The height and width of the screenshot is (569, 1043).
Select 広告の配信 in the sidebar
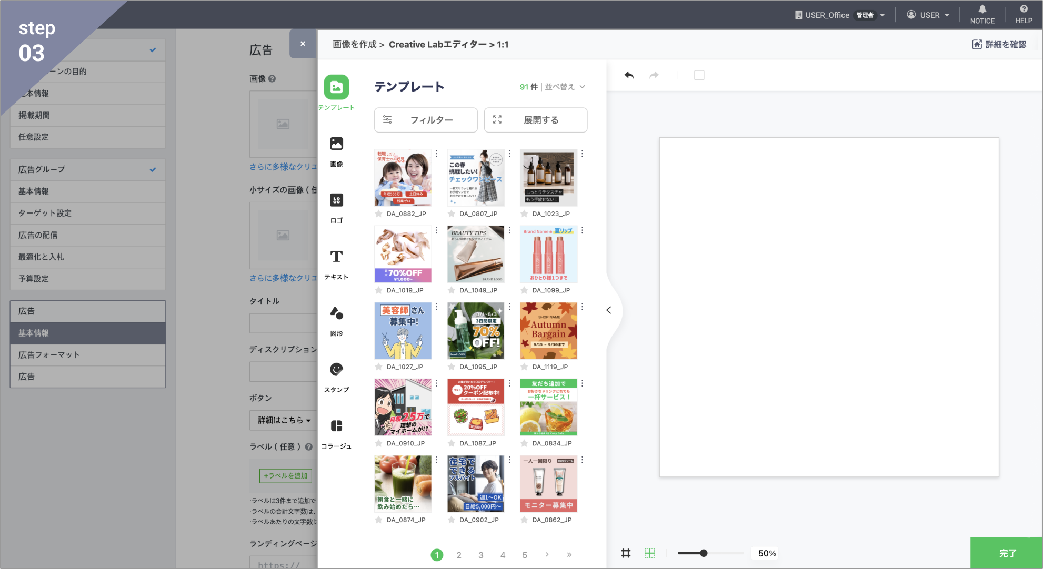click(88, 235)
